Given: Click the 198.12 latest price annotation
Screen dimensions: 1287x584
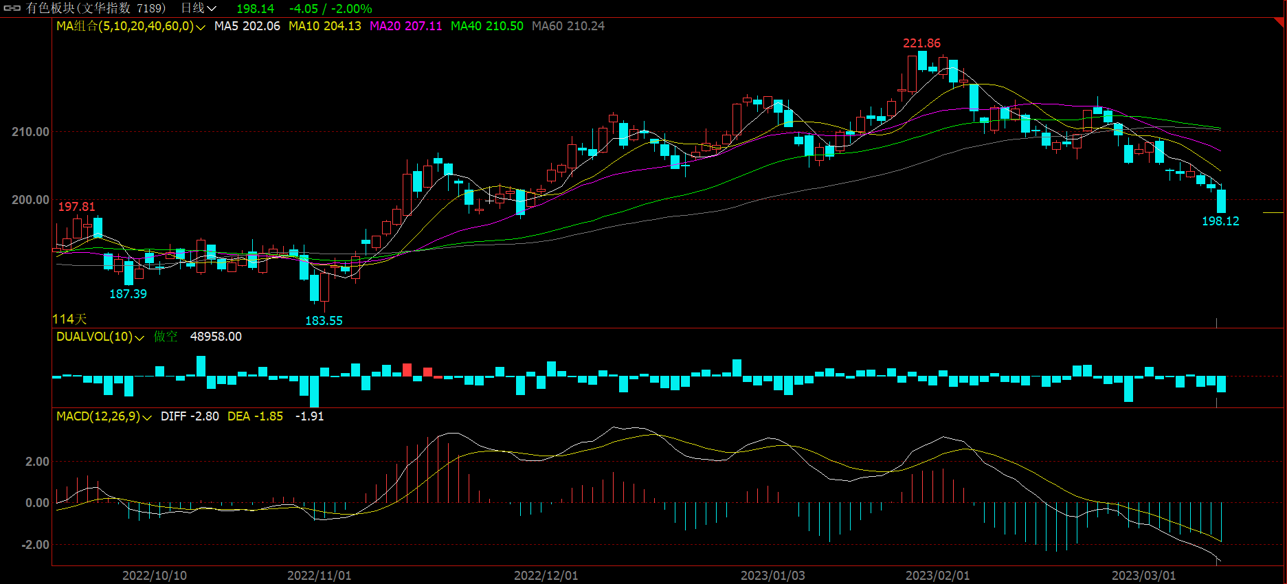Looking at the screenshot, I should point(1220,221).
